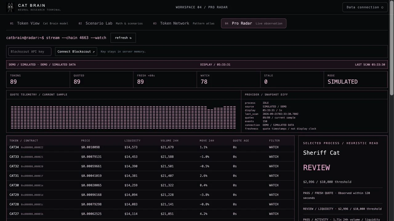Click volume $21,407 cell
The image size is (394, 221).
click(x=167, y=176)
